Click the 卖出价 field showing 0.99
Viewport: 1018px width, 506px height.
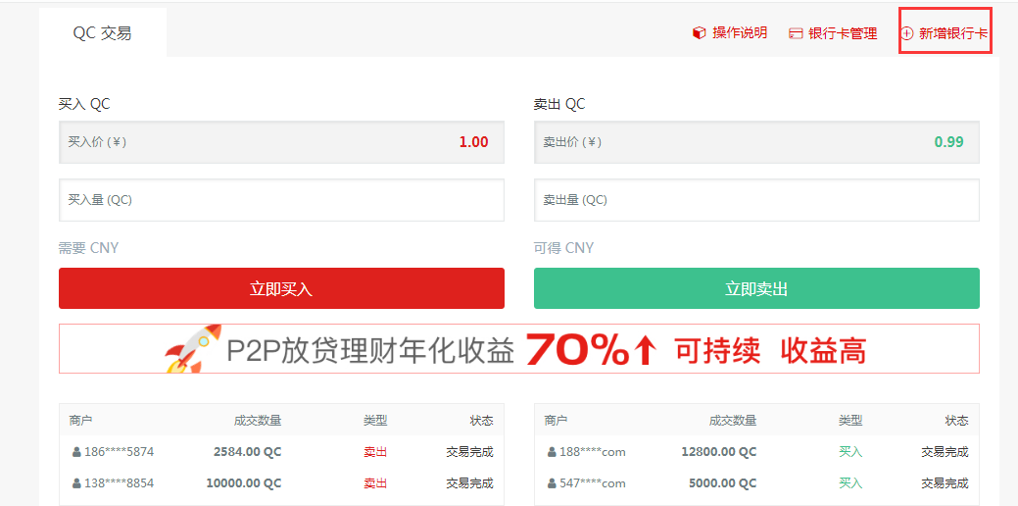coord(756,142)
